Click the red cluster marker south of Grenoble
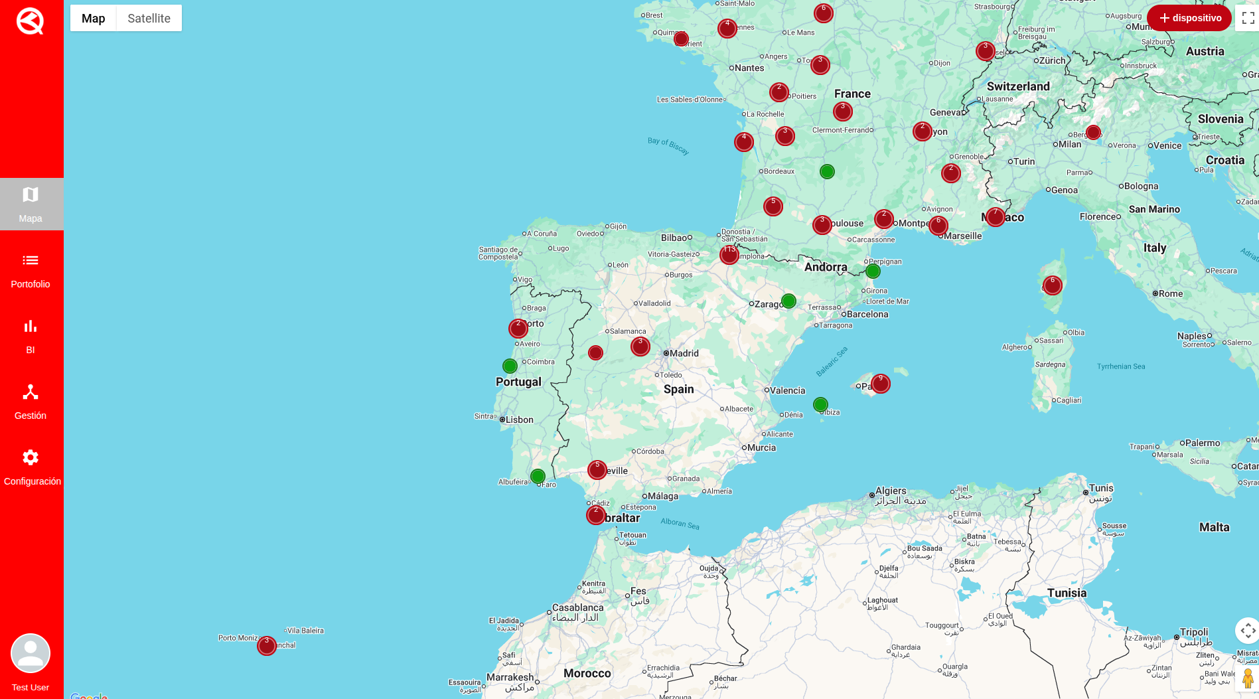Screen dimensions: 1259x699 point(951,173)
